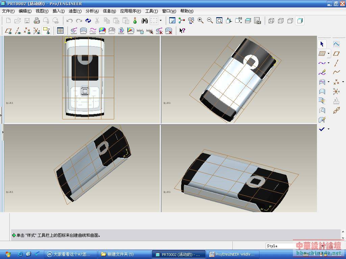Click the Set active datum plane icon
The height and width of the screenshot is (259, 346).
pyautogui.click(x=322, y=54)
